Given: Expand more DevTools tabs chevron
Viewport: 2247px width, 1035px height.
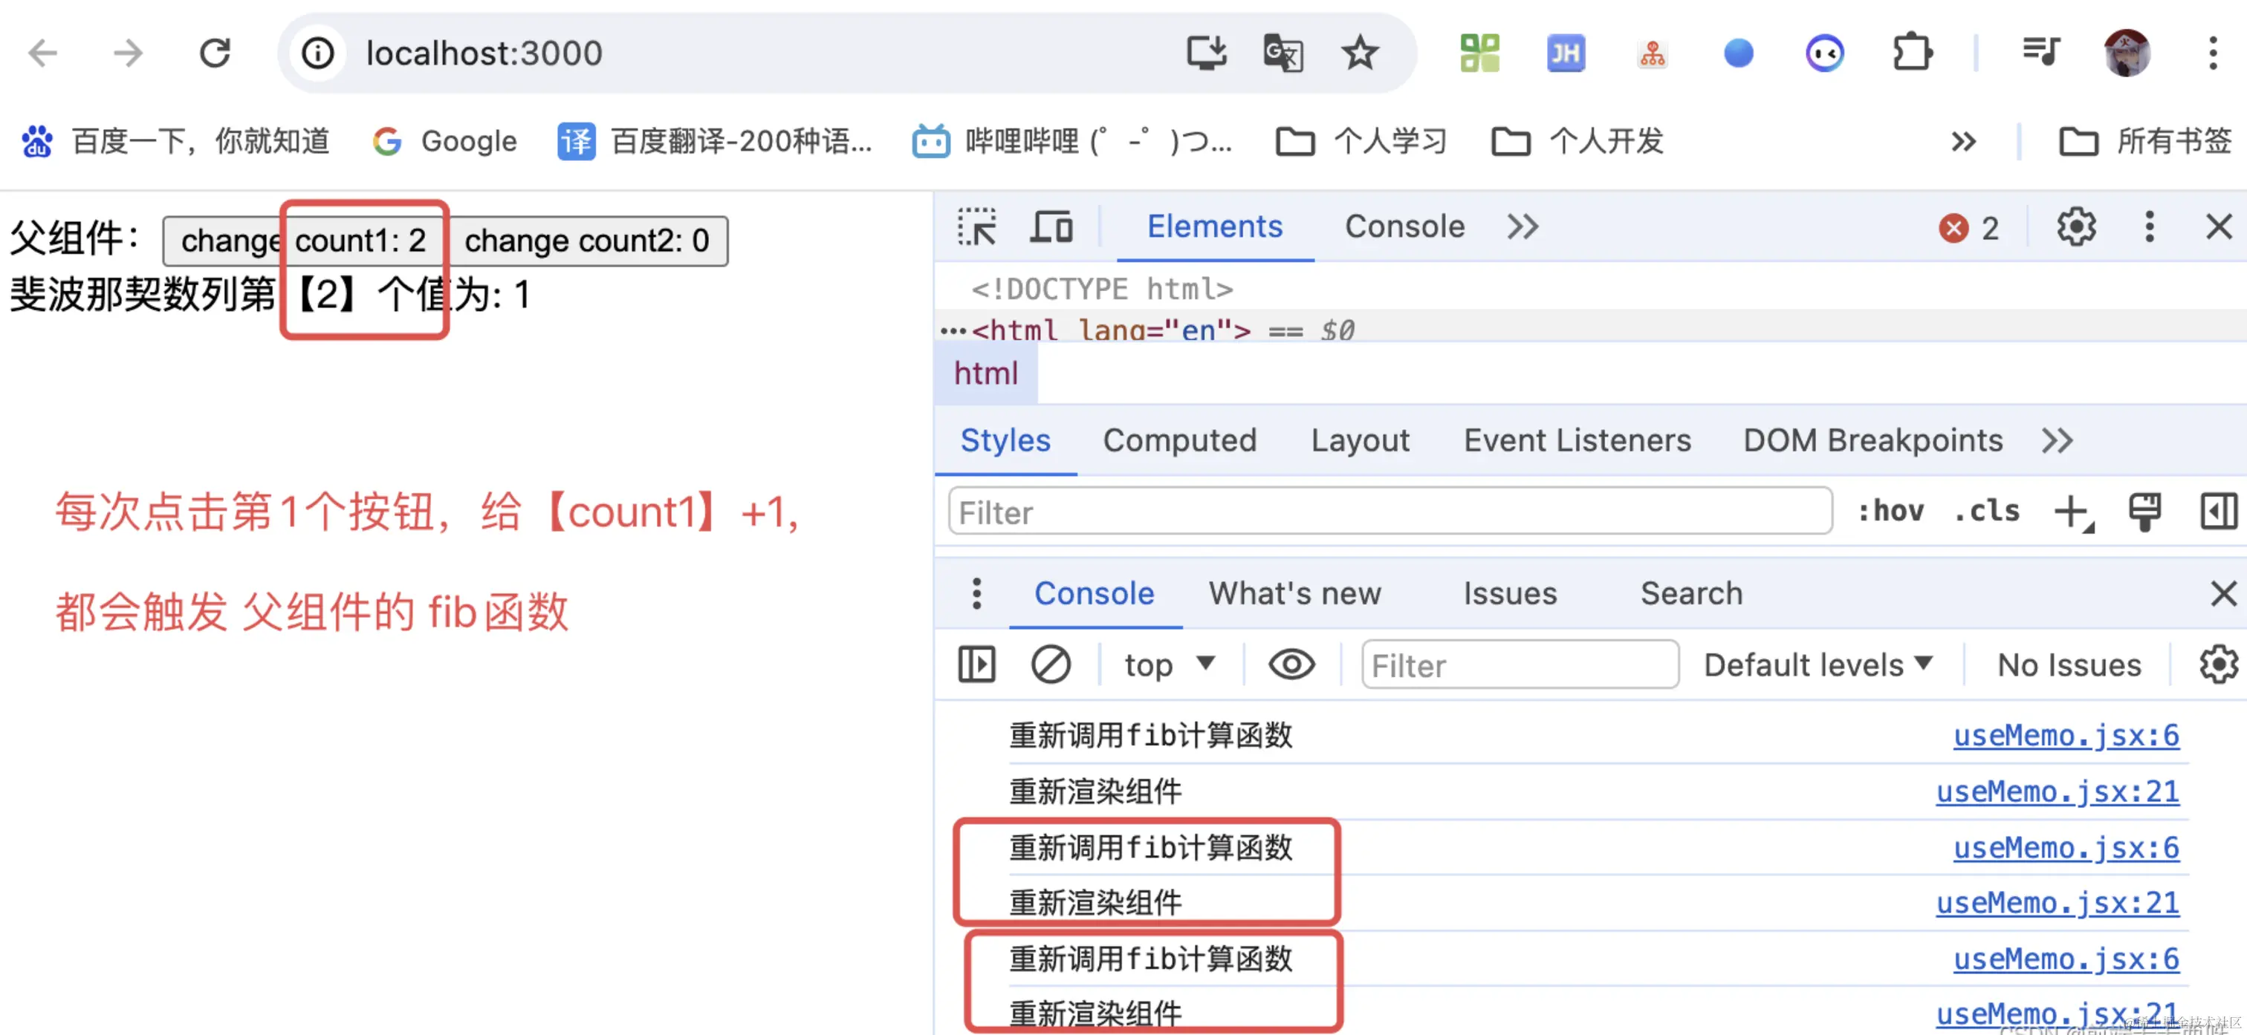Looking at the screenshot, I should coord(1523,228).
